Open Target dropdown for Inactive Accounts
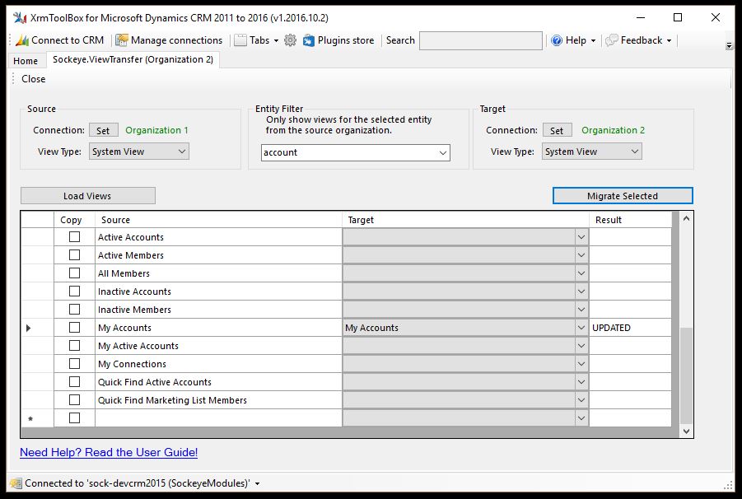This screenshot has height=499, width=742. 581,291
